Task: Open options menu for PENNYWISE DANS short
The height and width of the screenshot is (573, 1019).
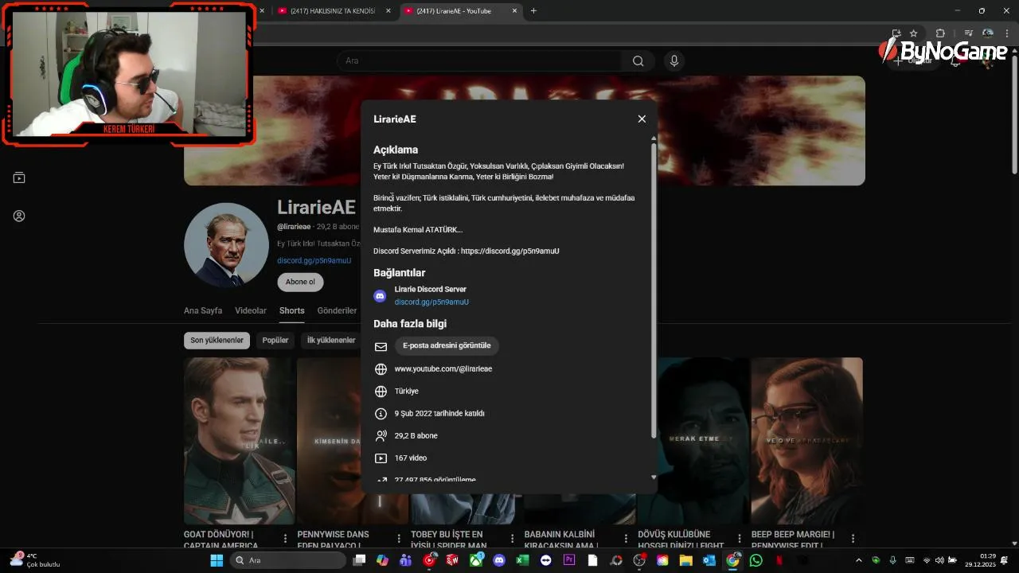Action: (x=399, y=539)
